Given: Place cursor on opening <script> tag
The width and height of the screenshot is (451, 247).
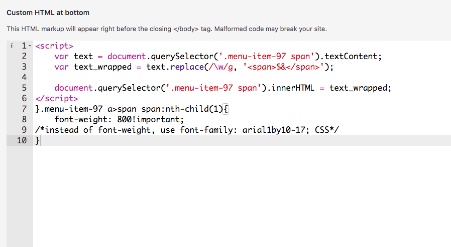Looking at the screenshot, I should (x=55, y=46).
